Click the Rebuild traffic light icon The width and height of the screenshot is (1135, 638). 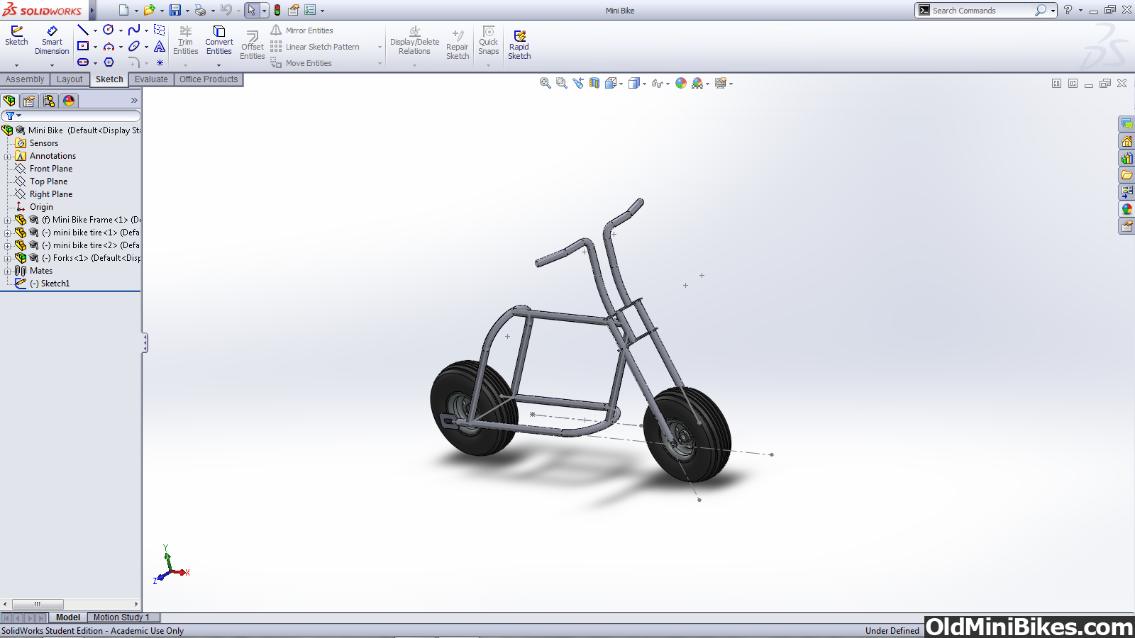pos(277,10)
